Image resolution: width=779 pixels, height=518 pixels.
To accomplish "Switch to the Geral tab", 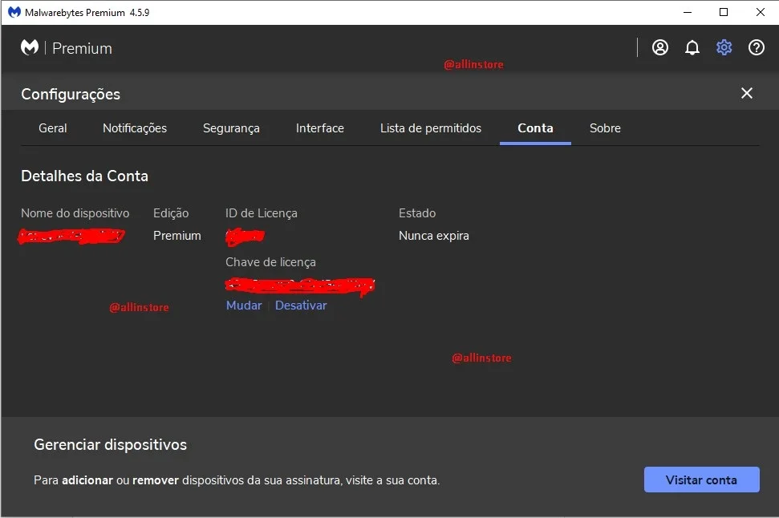I will click(x=53, y=128).
